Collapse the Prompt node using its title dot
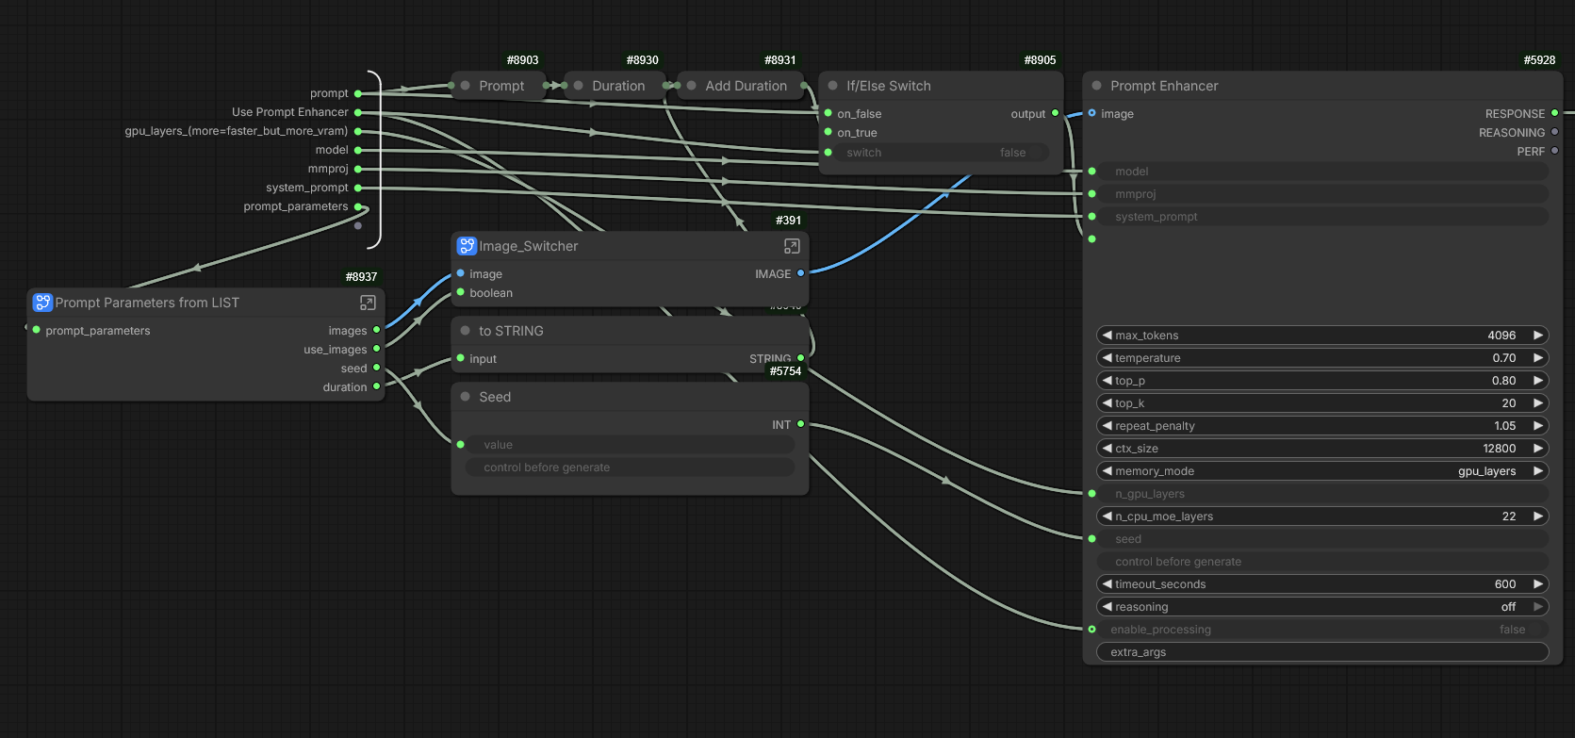1575x738 pixels. click(466, 86)
